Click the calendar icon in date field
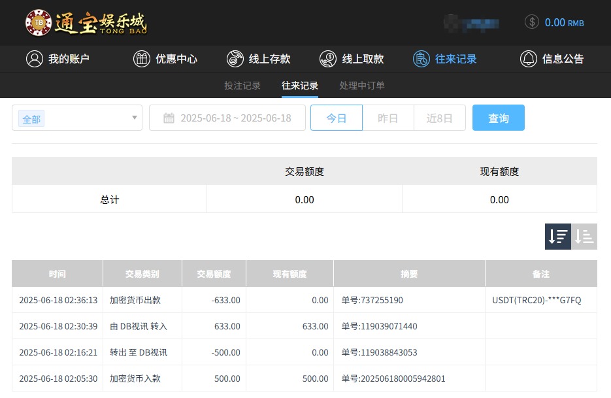The image size is (611, 398). [x=169, y=118]
